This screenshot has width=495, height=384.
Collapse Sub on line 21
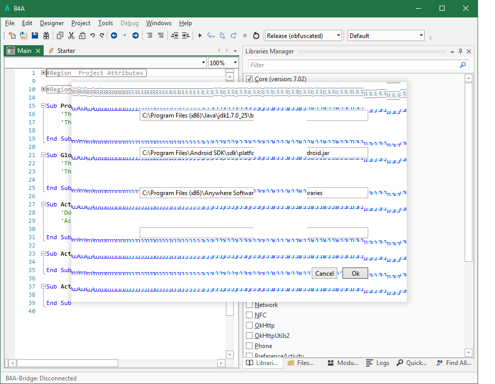pyautogui.click(x=43, y=155)
